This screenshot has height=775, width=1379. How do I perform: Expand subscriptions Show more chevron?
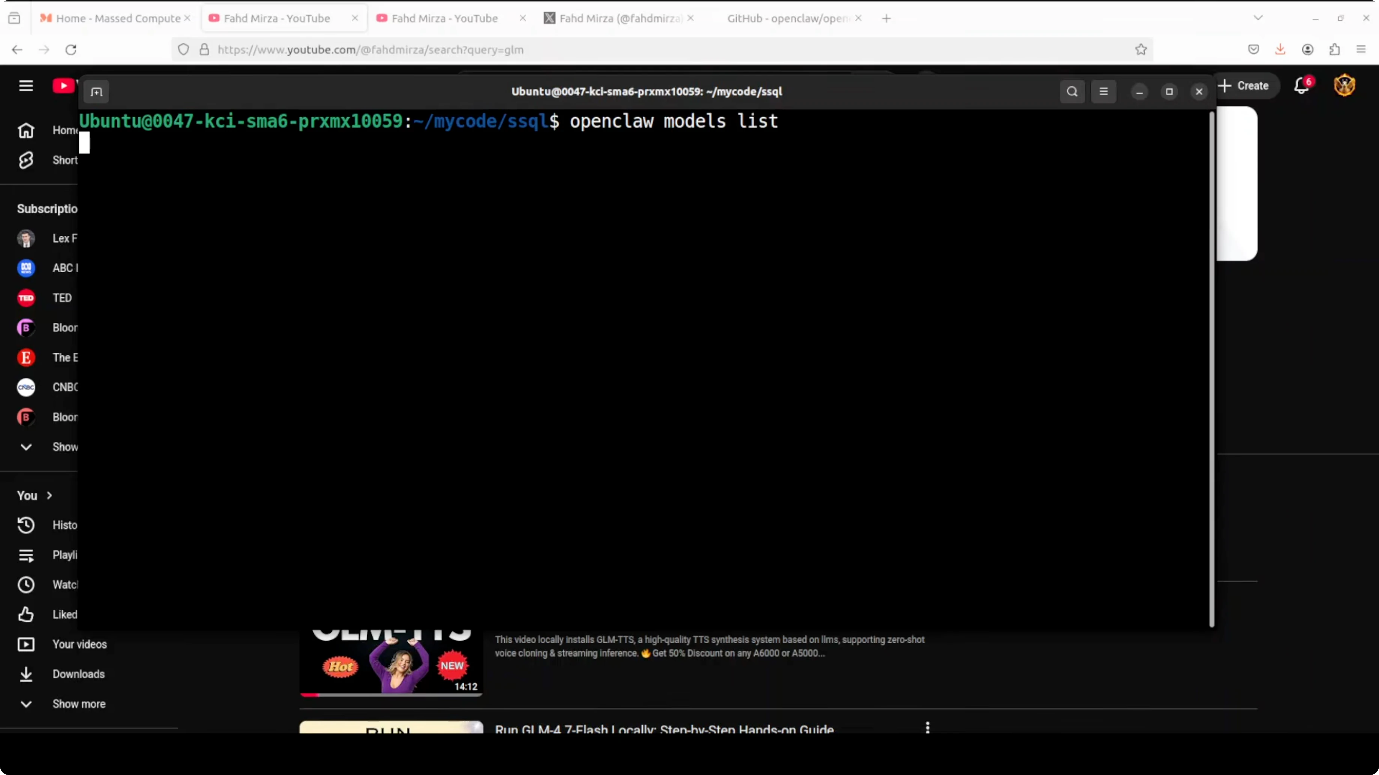(x=26, y=447)
